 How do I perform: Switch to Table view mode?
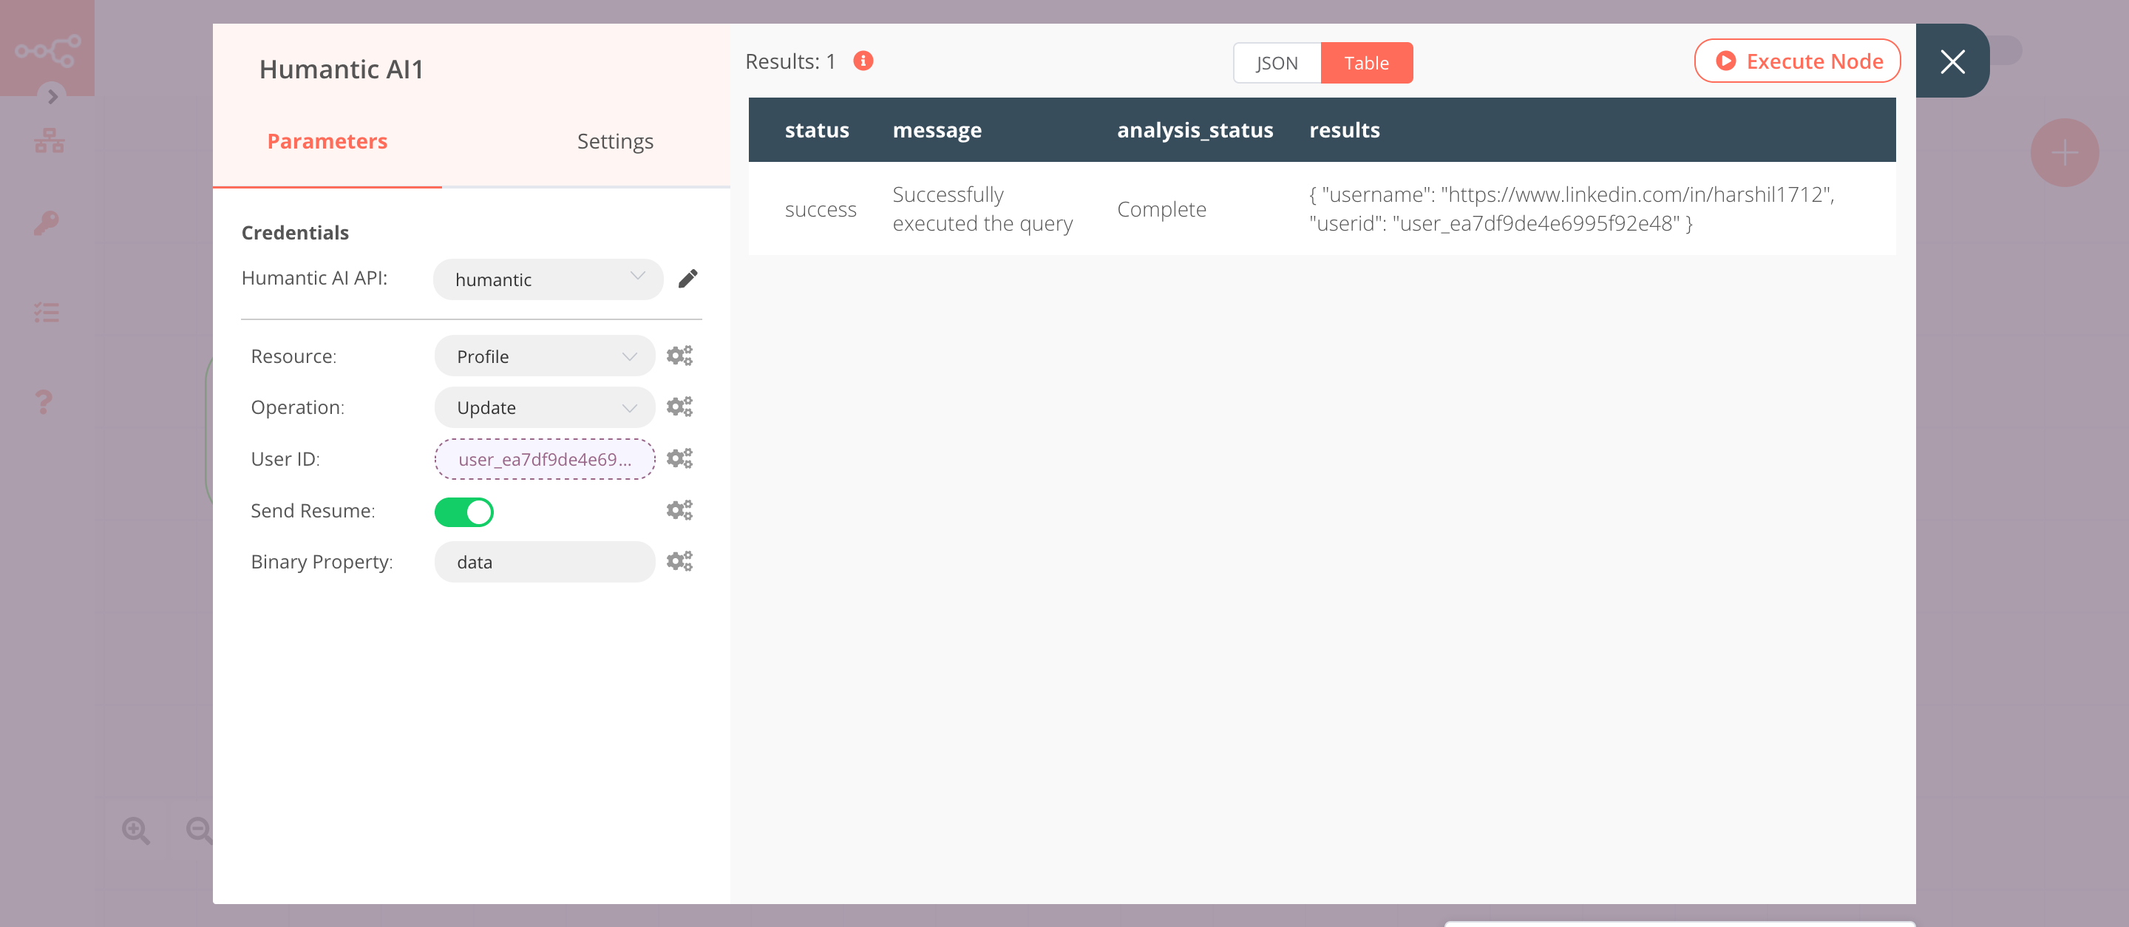(1368, 62)
